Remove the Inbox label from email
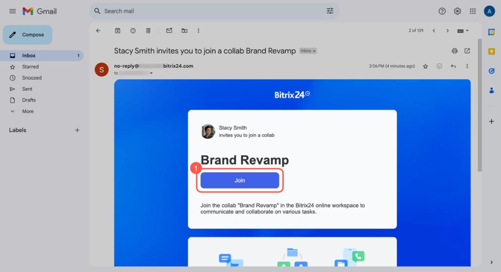 pos(314,51)
